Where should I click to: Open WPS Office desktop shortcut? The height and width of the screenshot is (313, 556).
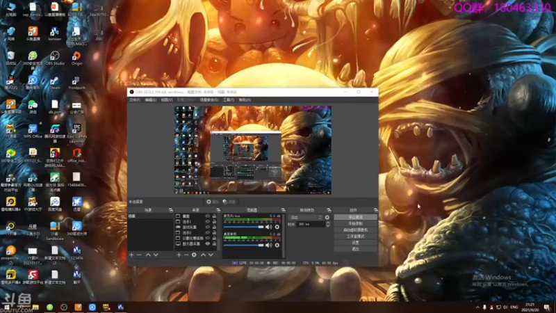33,131
